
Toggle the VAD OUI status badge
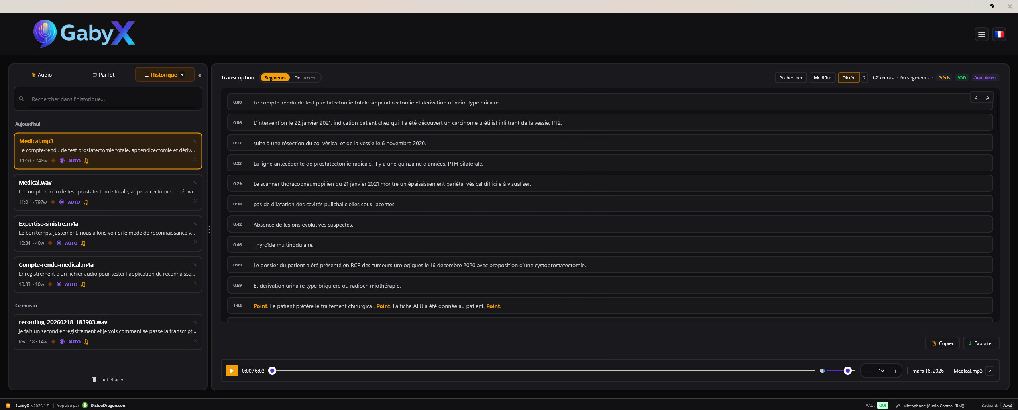tap(882, 406)
